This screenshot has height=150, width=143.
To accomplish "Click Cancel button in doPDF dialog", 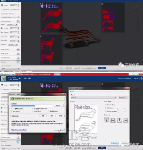I will [x=52, y=116].
